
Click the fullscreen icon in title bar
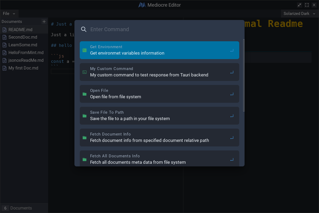[307, 5]
